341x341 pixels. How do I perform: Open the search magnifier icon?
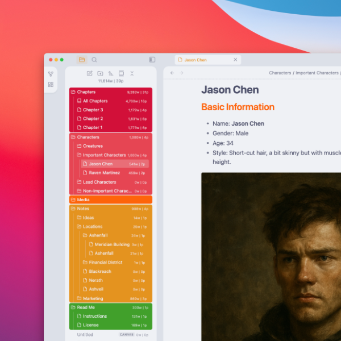[94, 60]
